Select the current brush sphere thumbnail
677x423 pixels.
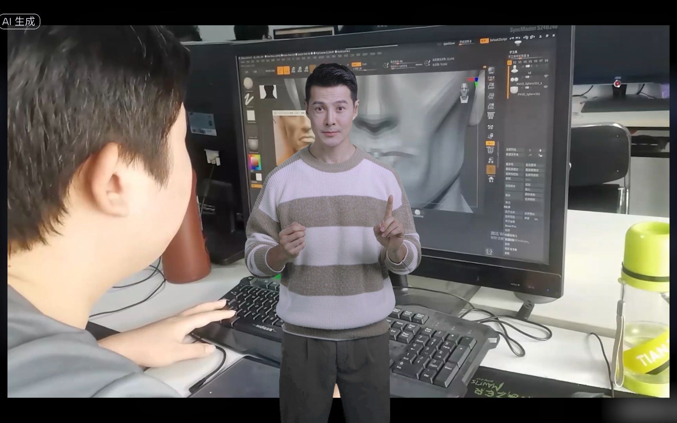(x=248, y=83)
